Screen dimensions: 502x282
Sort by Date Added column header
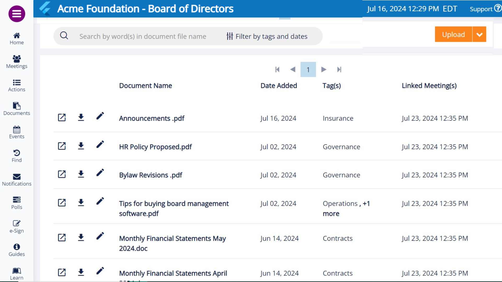278,86
